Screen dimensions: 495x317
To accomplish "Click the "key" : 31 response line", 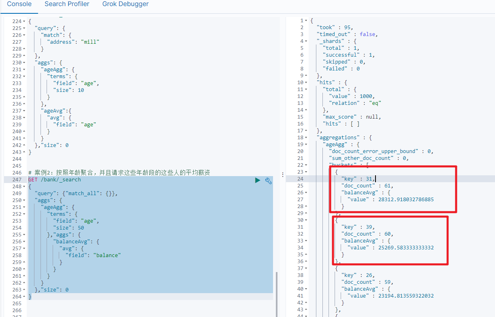I will tap(358, 179).
